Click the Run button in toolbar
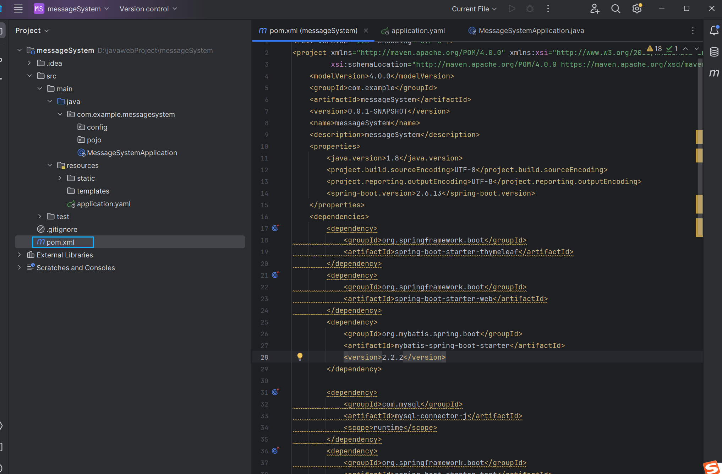Screen dimensions: 722x474 512,9
